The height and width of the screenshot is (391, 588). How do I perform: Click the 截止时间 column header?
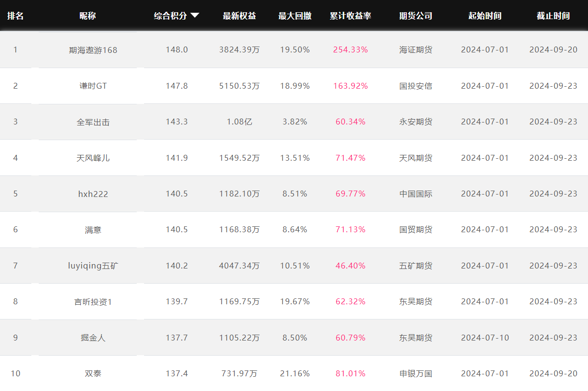click(553, 16)
